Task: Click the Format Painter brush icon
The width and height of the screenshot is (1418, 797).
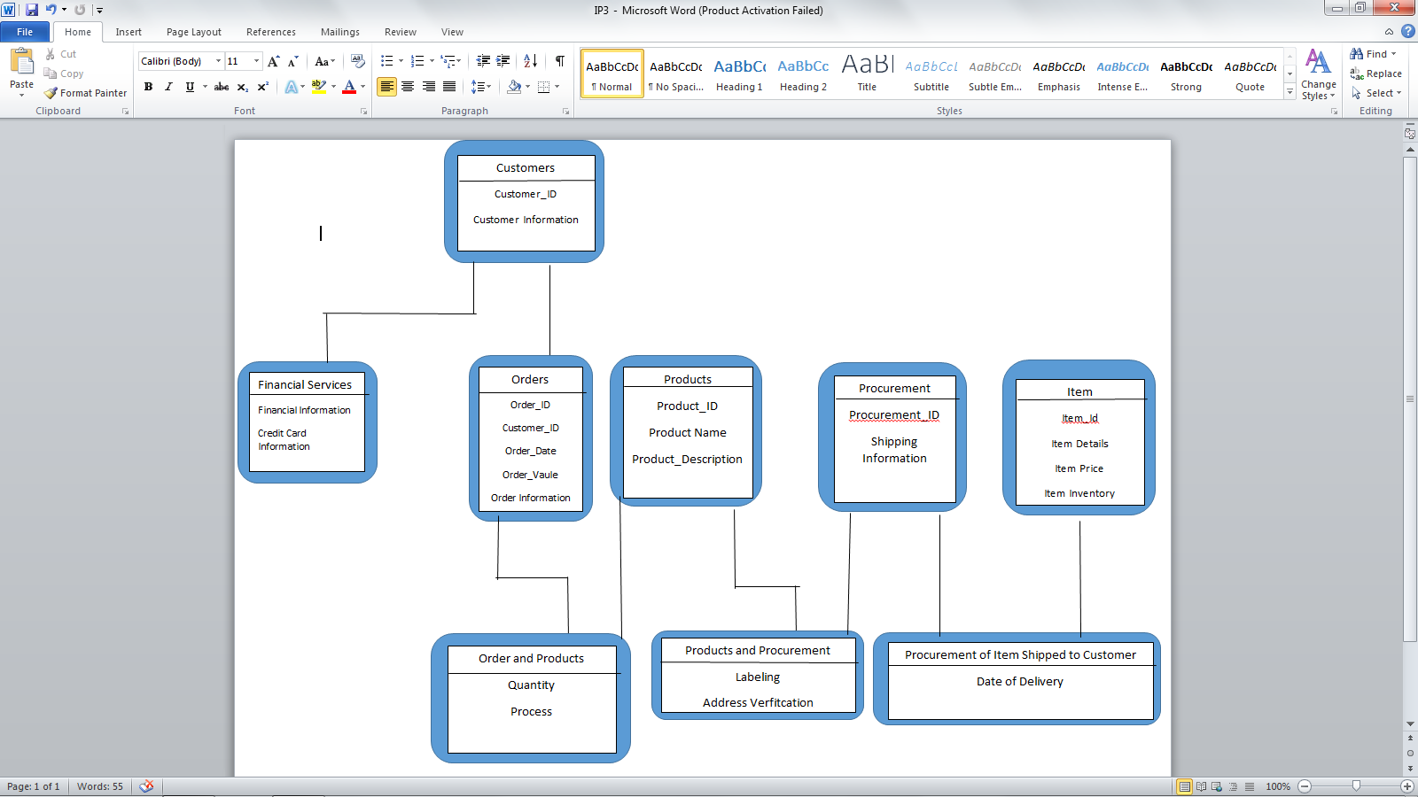Action: pos(51,93)
